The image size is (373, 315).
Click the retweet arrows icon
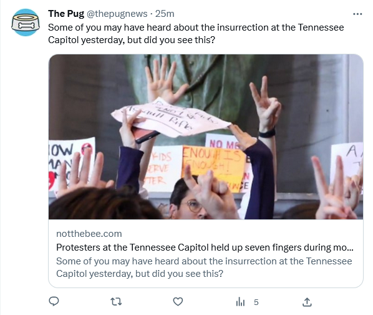tap(116, 302)
